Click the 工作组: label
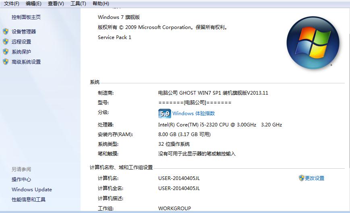This screenshot has width=350, height=213. click(106, 208)
